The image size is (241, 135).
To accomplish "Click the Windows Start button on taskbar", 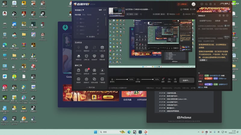I will tap(95, 132).
